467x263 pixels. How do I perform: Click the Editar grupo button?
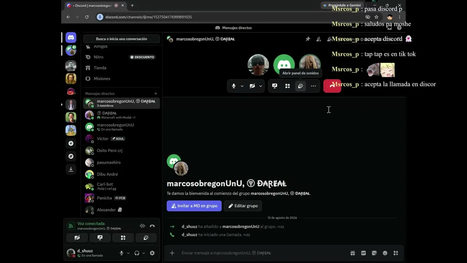pyautogui.click(x=243, y=206)
